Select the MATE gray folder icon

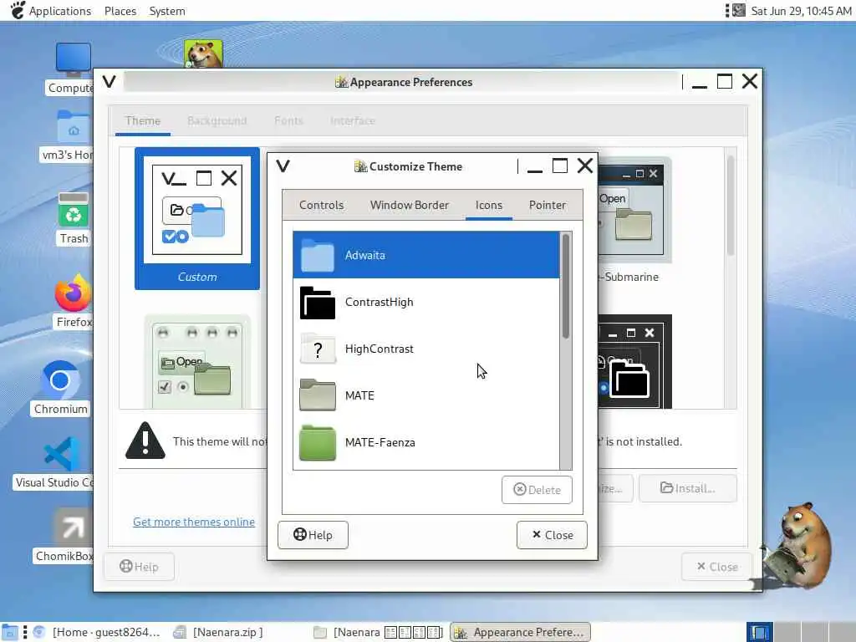point(317,395)
